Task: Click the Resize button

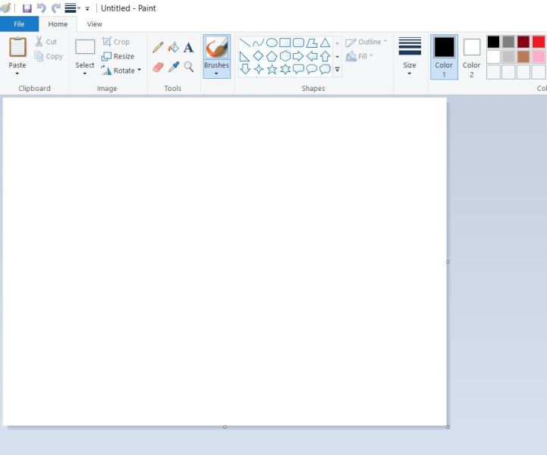Action: (x=118, y=56)
